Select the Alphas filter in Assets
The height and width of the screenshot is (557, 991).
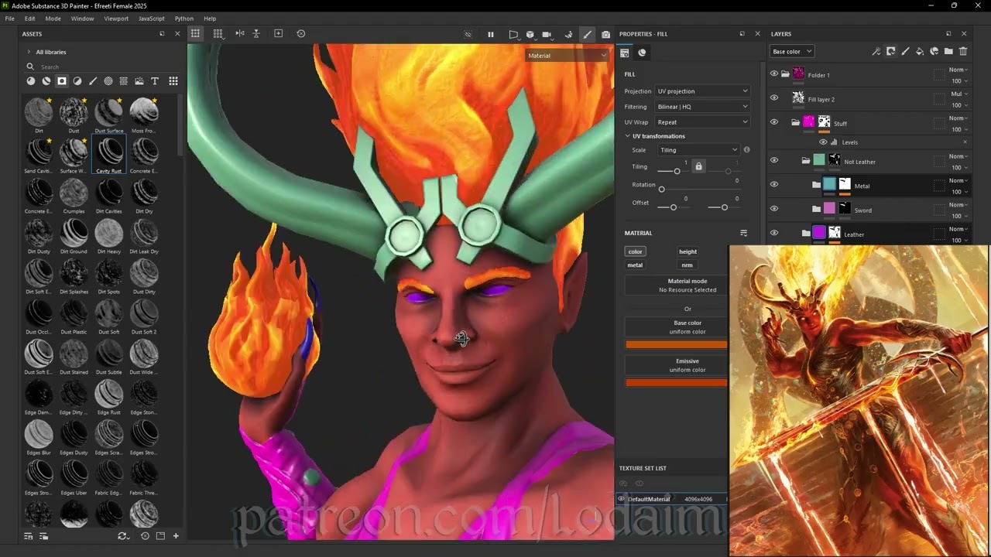pyautogui.click(x=108, y=81)
